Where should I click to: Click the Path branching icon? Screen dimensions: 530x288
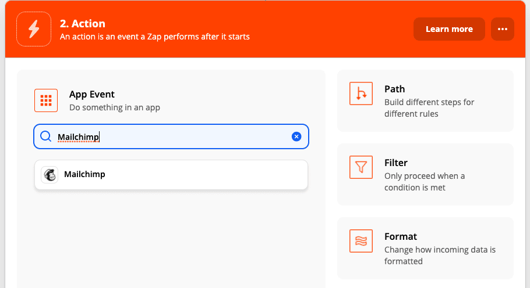[x=361, y=94]
